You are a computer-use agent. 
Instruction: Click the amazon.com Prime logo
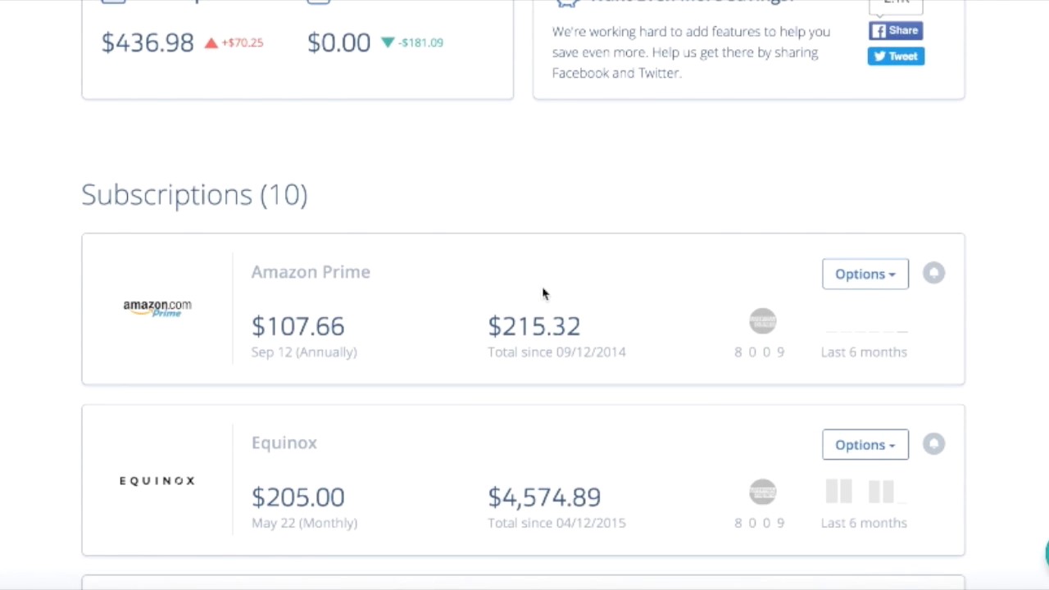tap(157, 308)
